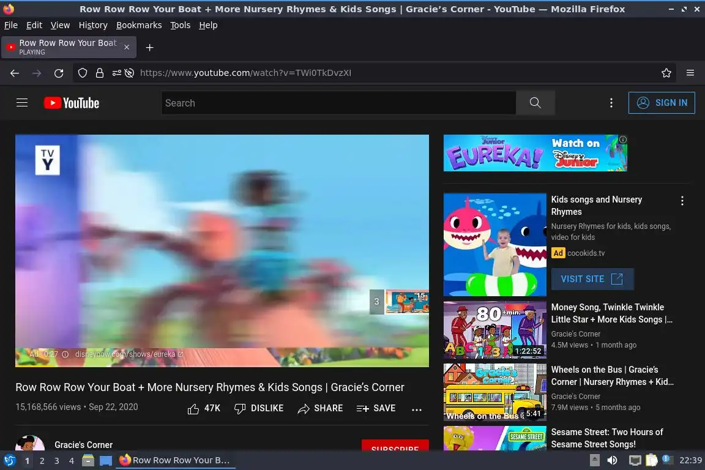The image size is (705, 470).
Task: Open the Tools menu
Action: [x=181, y=25]
